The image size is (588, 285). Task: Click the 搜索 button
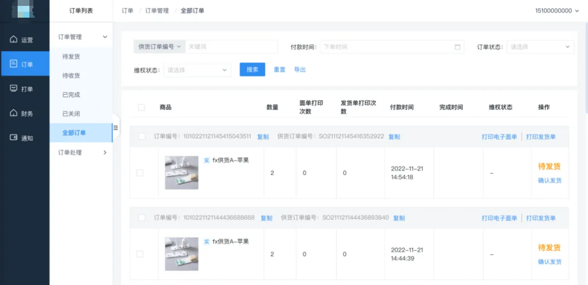tap(252, 70)
